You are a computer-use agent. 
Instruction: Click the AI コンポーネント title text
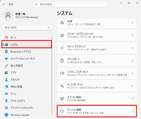(75, 84)
